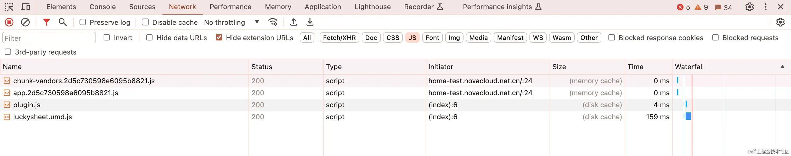Click into the Filter text field
This screenshot has width=791, height=156.
tap(49, 38)
